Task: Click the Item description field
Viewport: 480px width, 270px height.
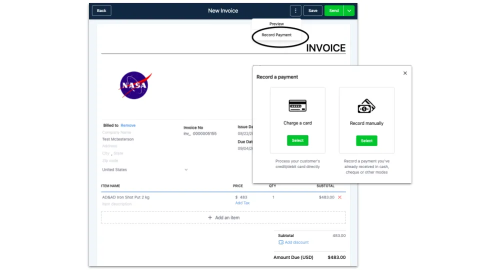Action: point(117,204)
